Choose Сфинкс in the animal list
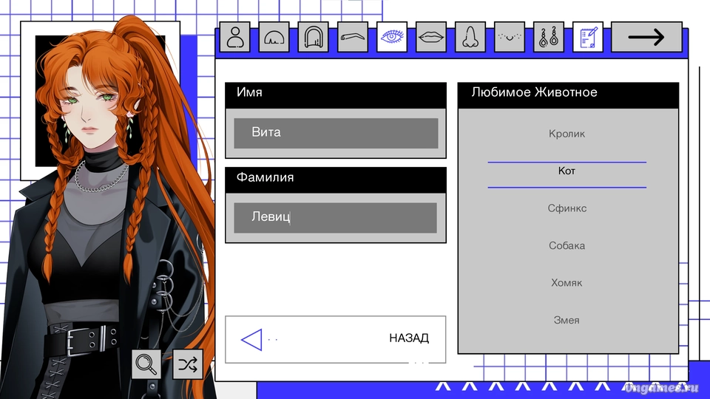This screenshot has height=399, width=710. [567, 208]
